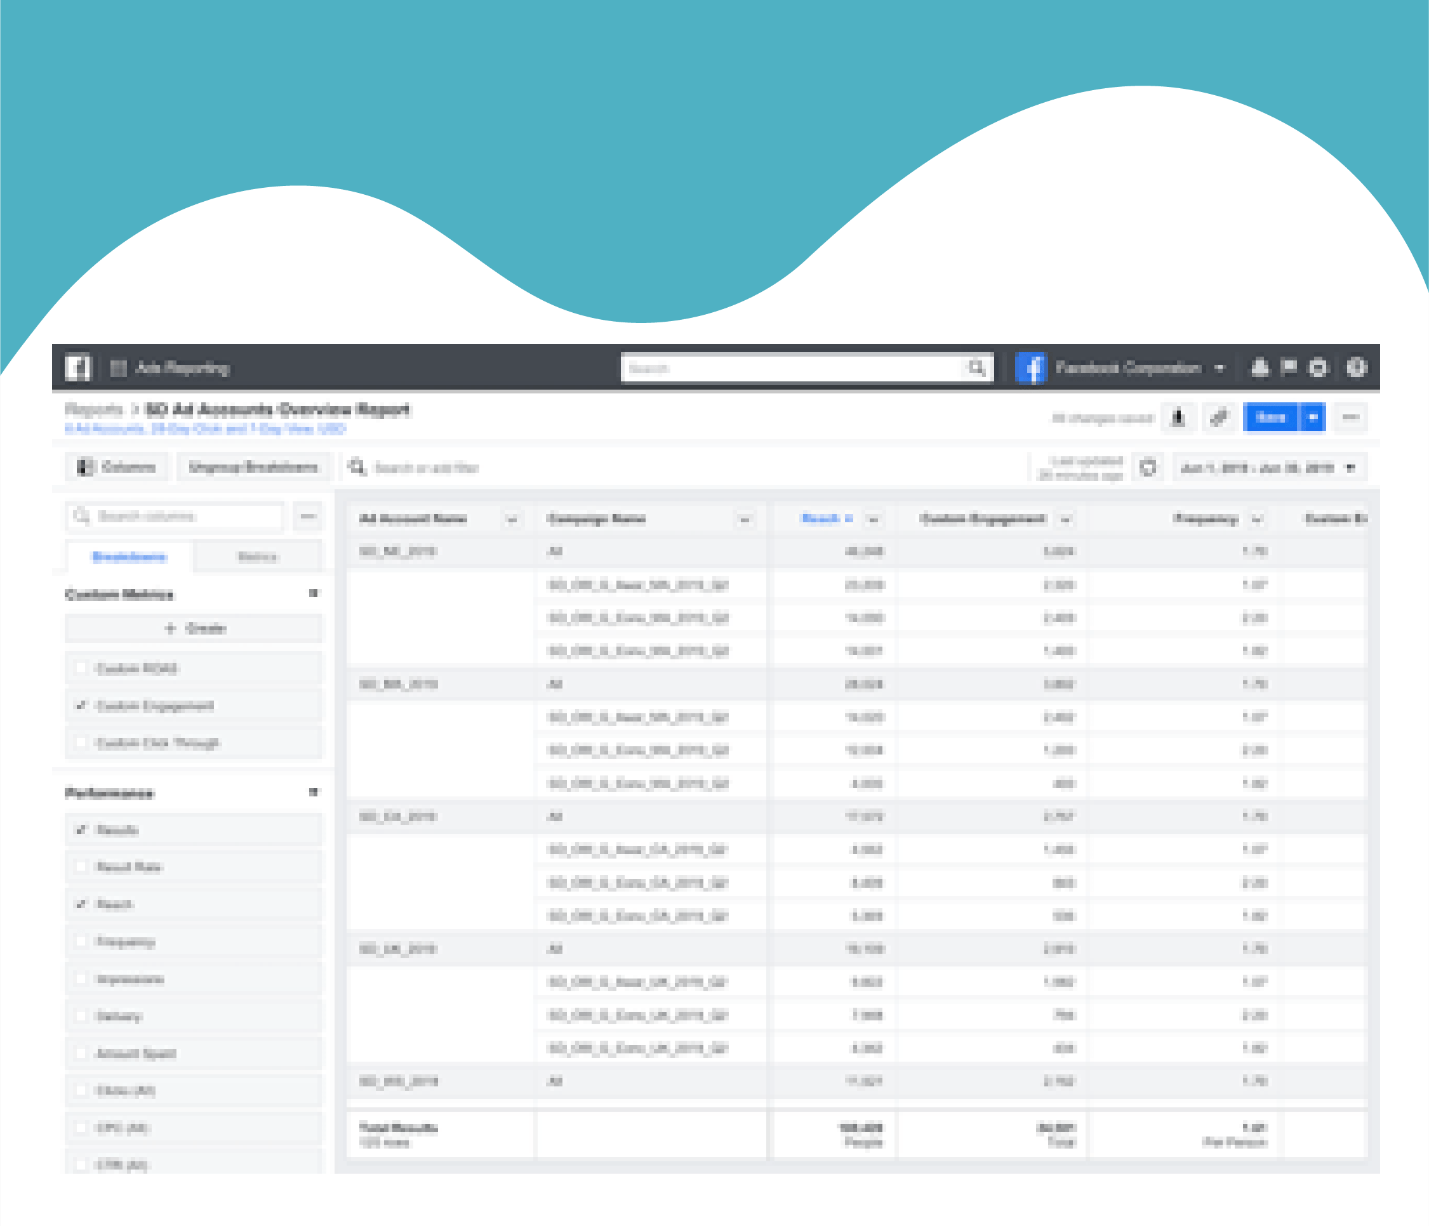The width and height of the screenshot is (1429, 1226).
Task: Click the Ungroup Breakdowns button
Action: pyautogui.click(x=253, y=467)
